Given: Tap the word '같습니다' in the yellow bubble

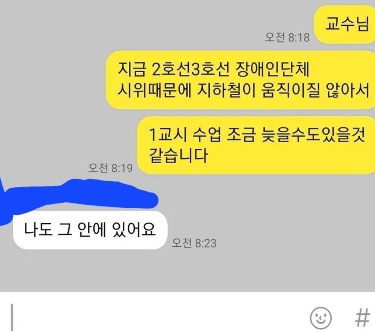Looking at the screenshot, I should (178, 156).
